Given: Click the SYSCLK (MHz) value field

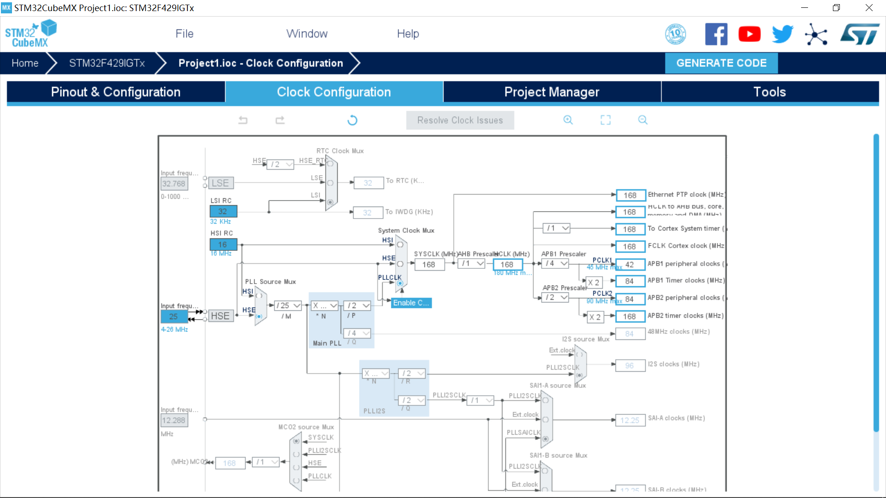Looking at the screenshot, I should (x=429, y=264).
